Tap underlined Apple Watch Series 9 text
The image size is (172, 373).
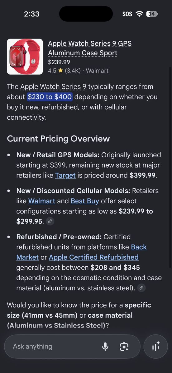pyautogui.click(x=54, y=86)
